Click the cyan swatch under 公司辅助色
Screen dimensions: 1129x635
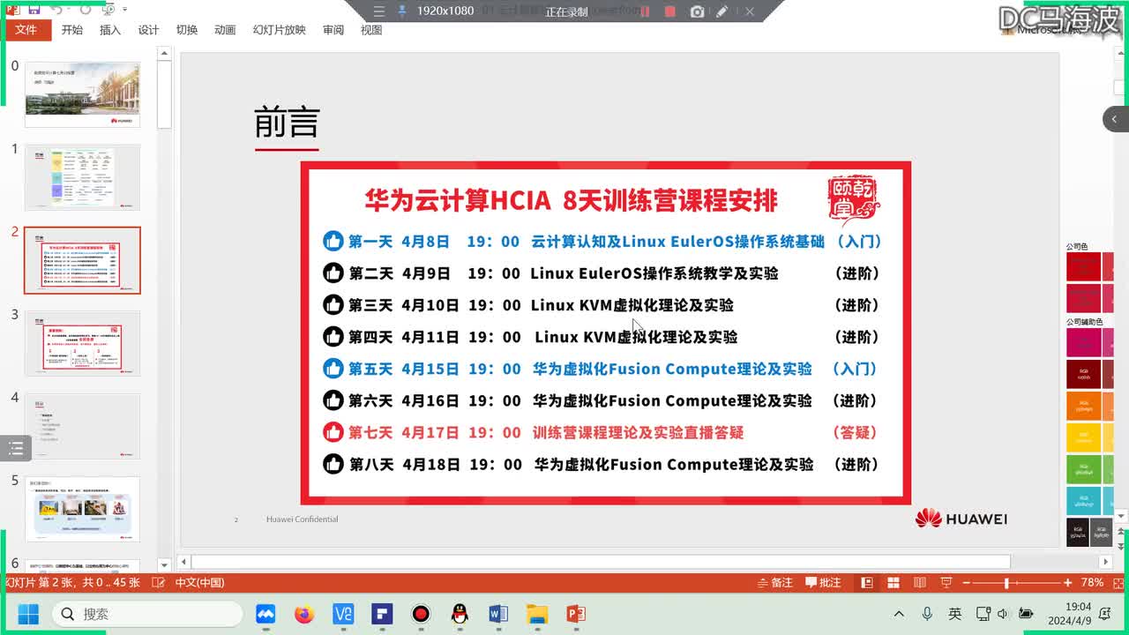point(1083,501)
